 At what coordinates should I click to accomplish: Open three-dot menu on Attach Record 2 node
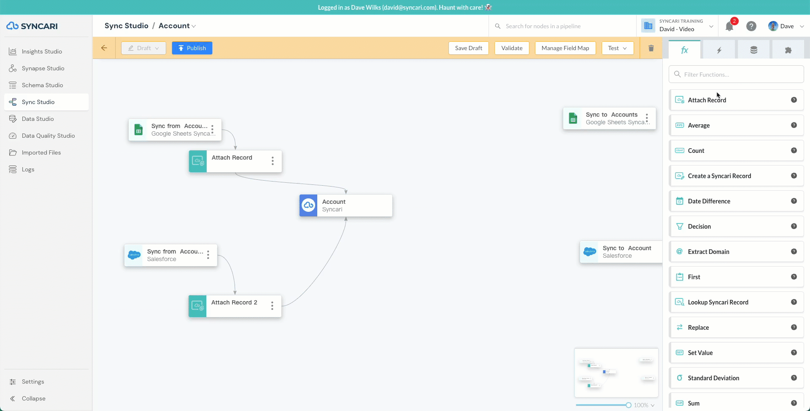(x=272, y=306)
